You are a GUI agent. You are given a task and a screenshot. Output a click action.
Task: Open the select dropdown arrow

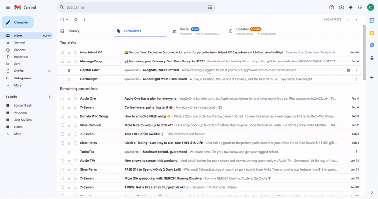pyautogui.click(x=67, y=19)
